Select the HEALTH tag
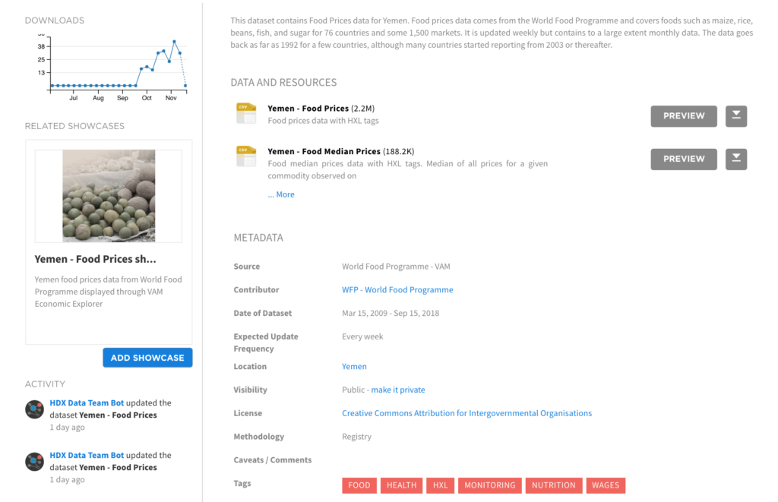Viewport: 778px width, 502px height. tap(401, 485)
